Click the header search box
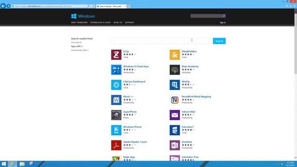297x167 pixels. point(207,16)
